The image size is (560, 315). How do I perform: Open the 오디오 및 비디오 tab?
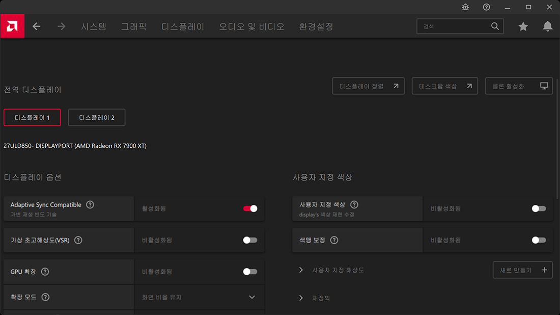click(x=251, y=27)
